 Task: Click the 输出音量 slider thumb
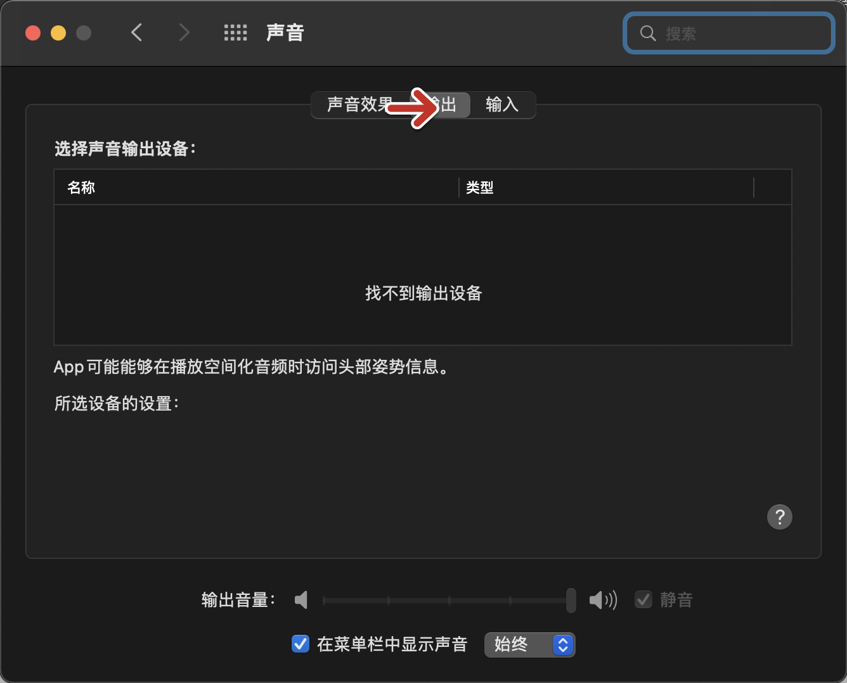tap(571, 600)
